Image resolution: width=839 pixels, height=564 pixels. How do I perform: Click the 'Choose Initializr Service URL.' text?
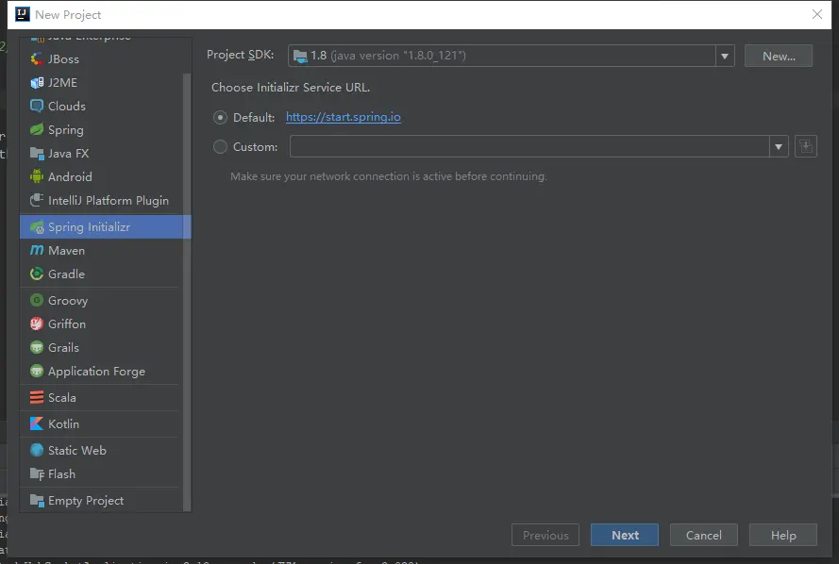pos(291,87)
